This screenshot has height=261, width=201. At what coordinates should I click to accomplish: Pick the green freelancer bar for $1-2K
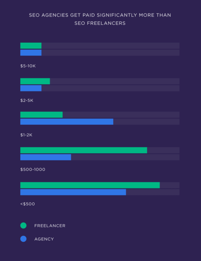42,115
